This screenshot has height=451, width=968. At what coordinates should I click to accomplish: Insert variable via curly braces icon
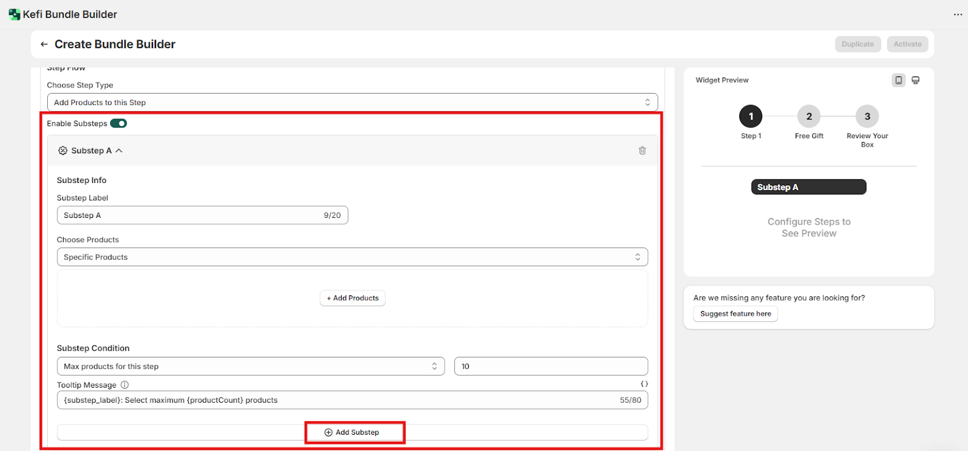644,384
